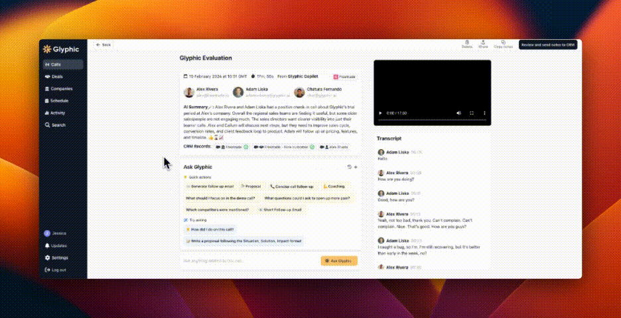Open Updates notifications bell

56,246
